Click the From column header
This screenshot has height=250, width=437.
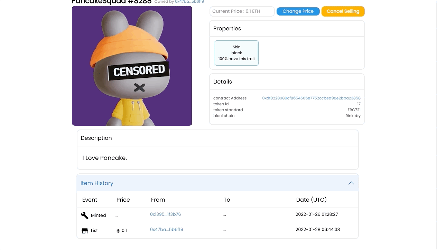tap(158, 200)
